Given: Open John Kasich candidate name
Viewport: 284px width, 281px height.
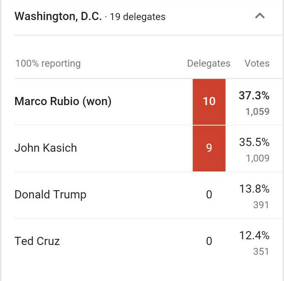Looking at the screenshot, I should (x=45, y=148).
